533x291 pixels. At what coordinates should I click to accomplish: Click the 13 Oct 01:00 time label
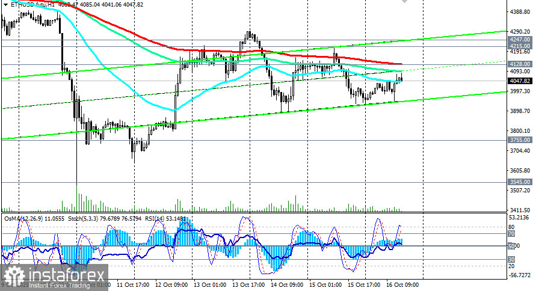(210, 285)
